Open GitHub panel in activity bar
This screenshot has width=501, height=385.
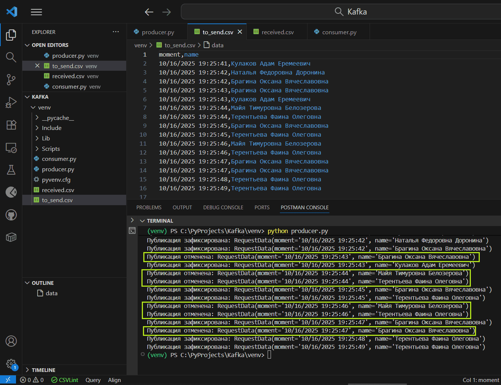11,215
